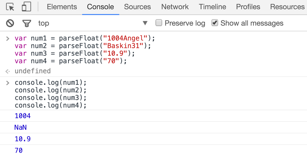Image resolution: width=307 pixels, height=155 pixels.
Task: Open the Resources tab
Action: pos(287,7)
